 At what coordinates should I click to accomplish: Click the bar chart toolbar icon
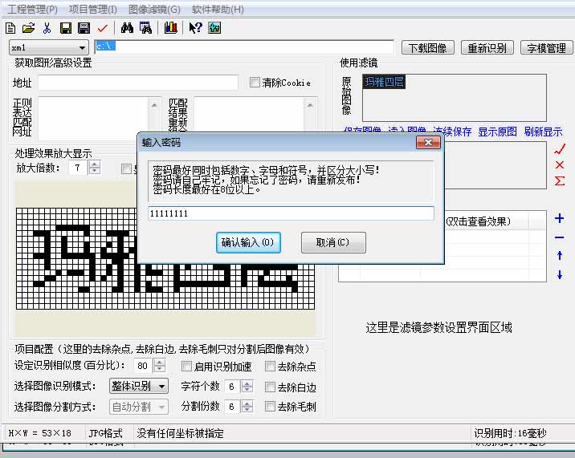tap(170, 28)
